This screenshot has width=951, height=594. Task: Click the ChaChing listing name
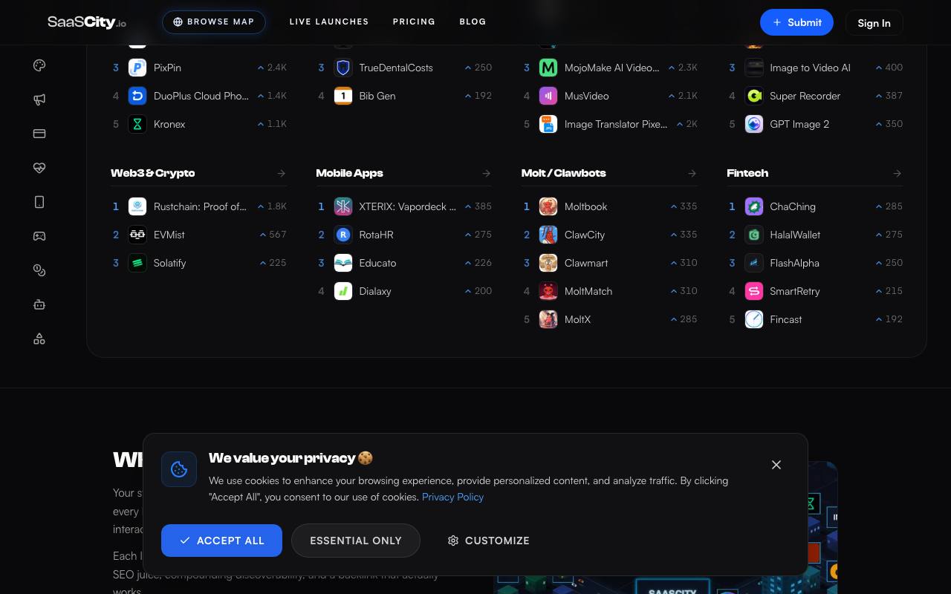point(793,206)
